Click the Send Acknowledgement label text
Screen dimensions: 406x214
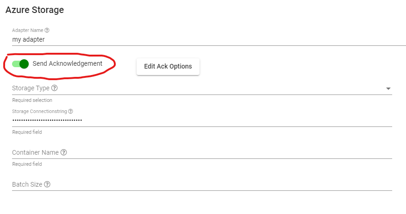67,64
